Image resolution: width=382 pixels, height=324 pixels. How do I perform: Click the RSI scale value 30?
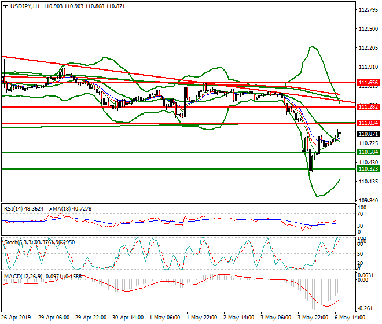pos(361,226)
